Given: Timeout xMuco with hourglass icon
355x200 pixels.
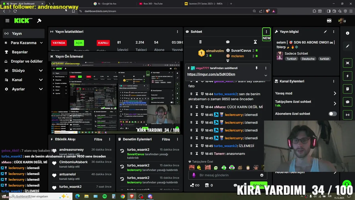Looking at the screenshot, I should coord(197,107).
